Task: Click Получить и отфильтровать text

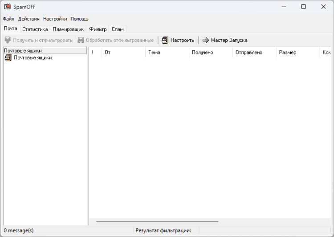Action: click(43, 40)
